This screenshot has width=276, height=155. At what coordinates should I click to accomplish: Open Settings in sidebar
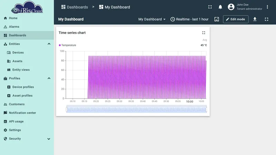[27, 130]
